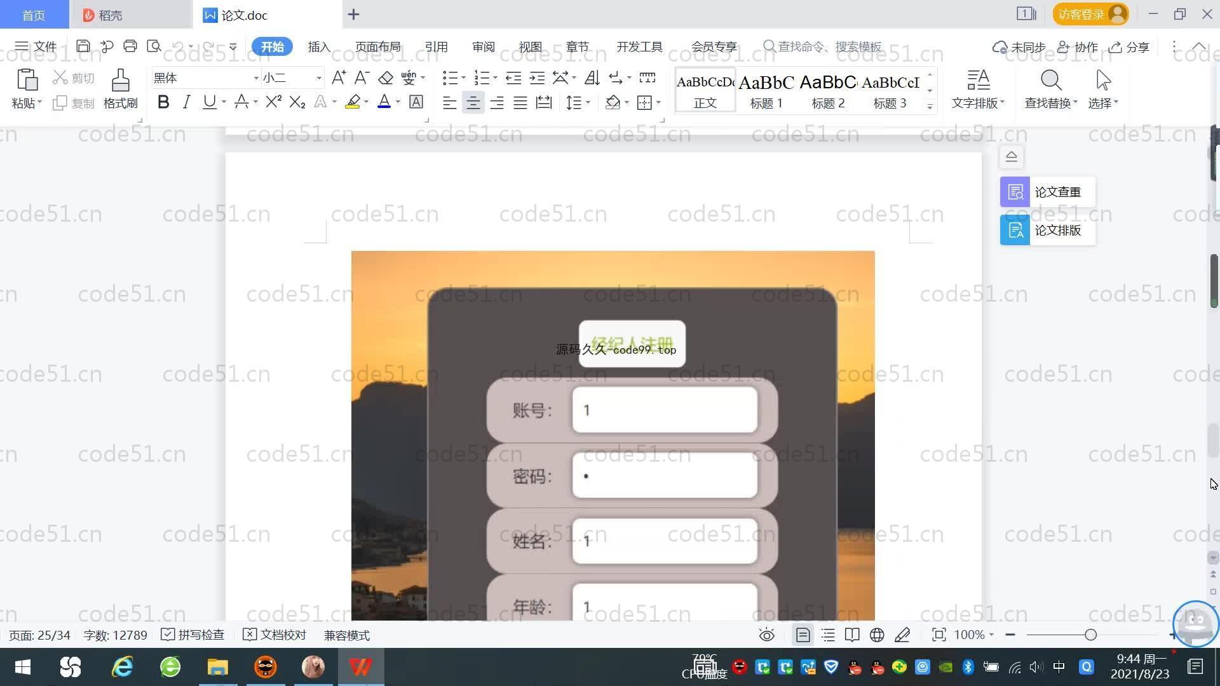Toggle page view layout button
This screenshot has width=1220, height=686.
[803, 635]
